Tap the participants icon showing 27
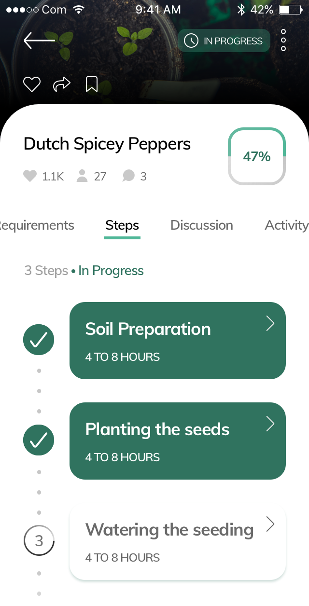This screenshot has height=606, width=309. click(x=83, y=176)
